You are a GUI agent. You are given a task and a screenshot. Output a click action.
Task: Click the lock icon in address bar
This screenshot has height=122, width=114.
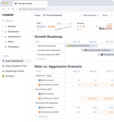(x=20, y=9)
